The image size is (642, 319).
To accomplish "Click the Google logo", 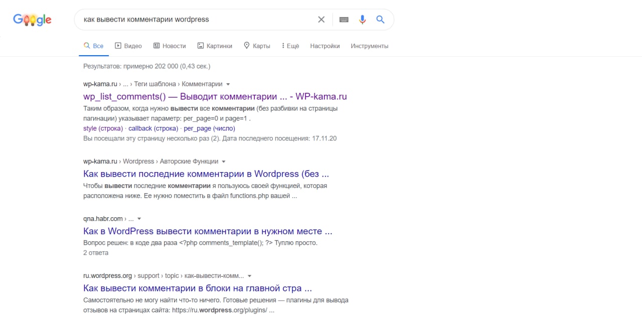I will 32,20.
